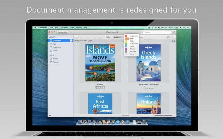The image size is (223, 139).
Task: Open the Documents menu in menu bar
Action: pos(64,28)
